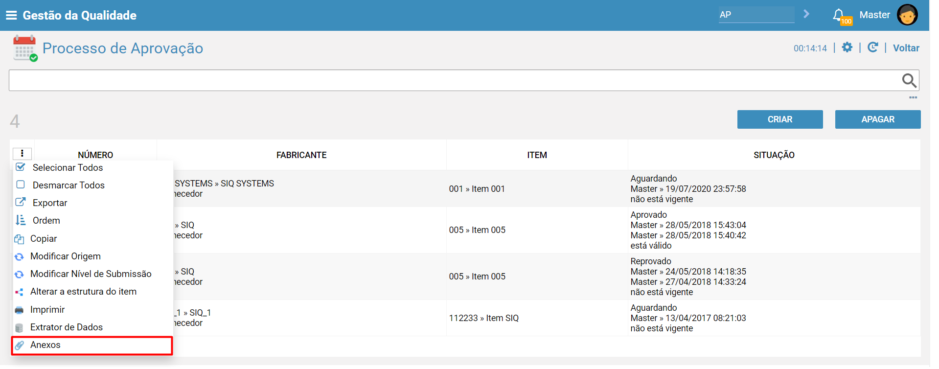939x369 pixels.
Task: Choose Alterar a estrutura do item
Action: click(x=83, y=291)
